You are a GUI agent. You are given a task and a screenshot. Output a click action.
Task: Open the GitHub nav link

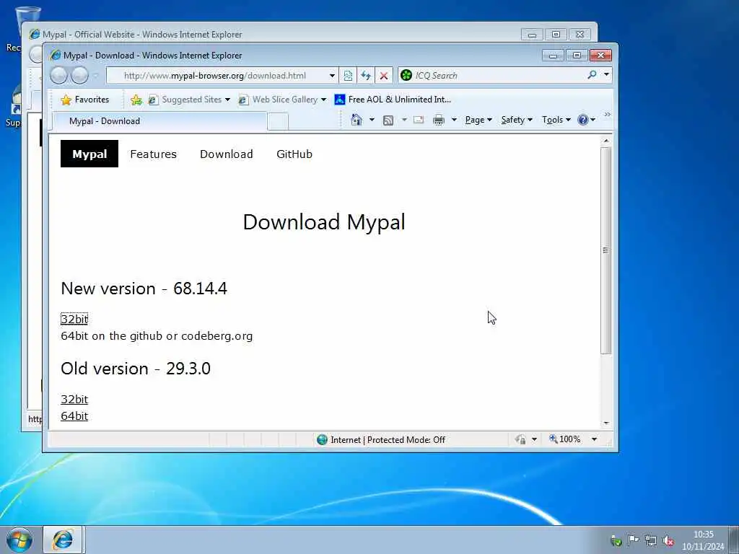click(x=294, y=154)
